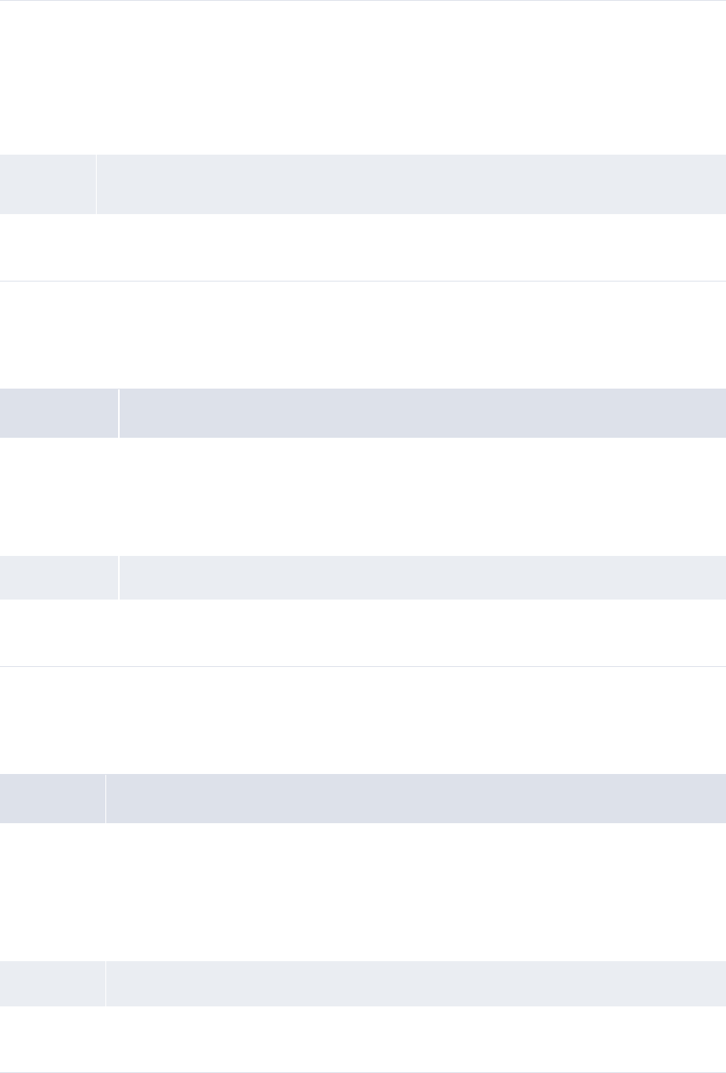The width and height of the screenshot is (726, 1073).
Task: Click the white row below the third gray row
Action: click(363, 632)
